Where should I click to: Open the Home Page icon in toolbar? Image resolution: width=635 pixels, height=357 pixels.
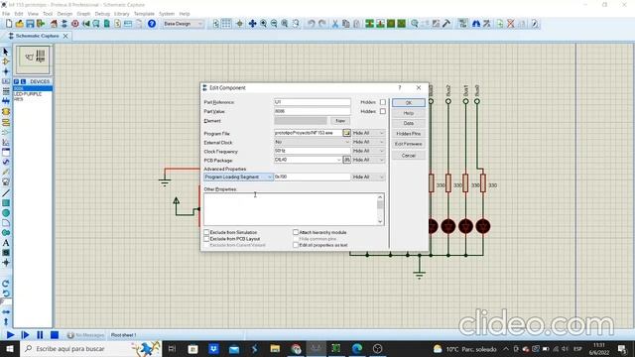(54, 24)
